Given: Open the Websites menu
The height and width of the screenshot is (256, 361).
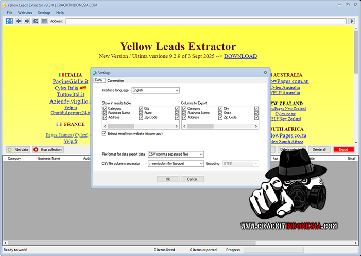Looking at the screenshot, I should pos(25,12).
